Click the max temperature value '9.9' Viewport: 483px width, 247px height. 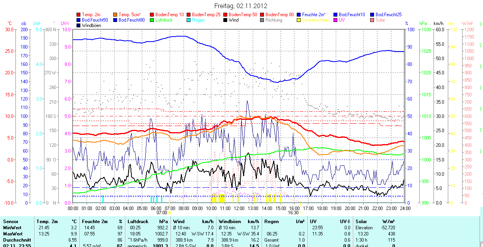click(73, 234)
